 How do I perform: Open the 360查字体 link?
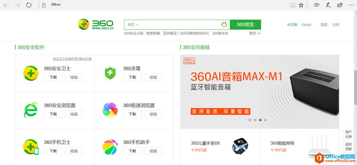coord(220,34)
